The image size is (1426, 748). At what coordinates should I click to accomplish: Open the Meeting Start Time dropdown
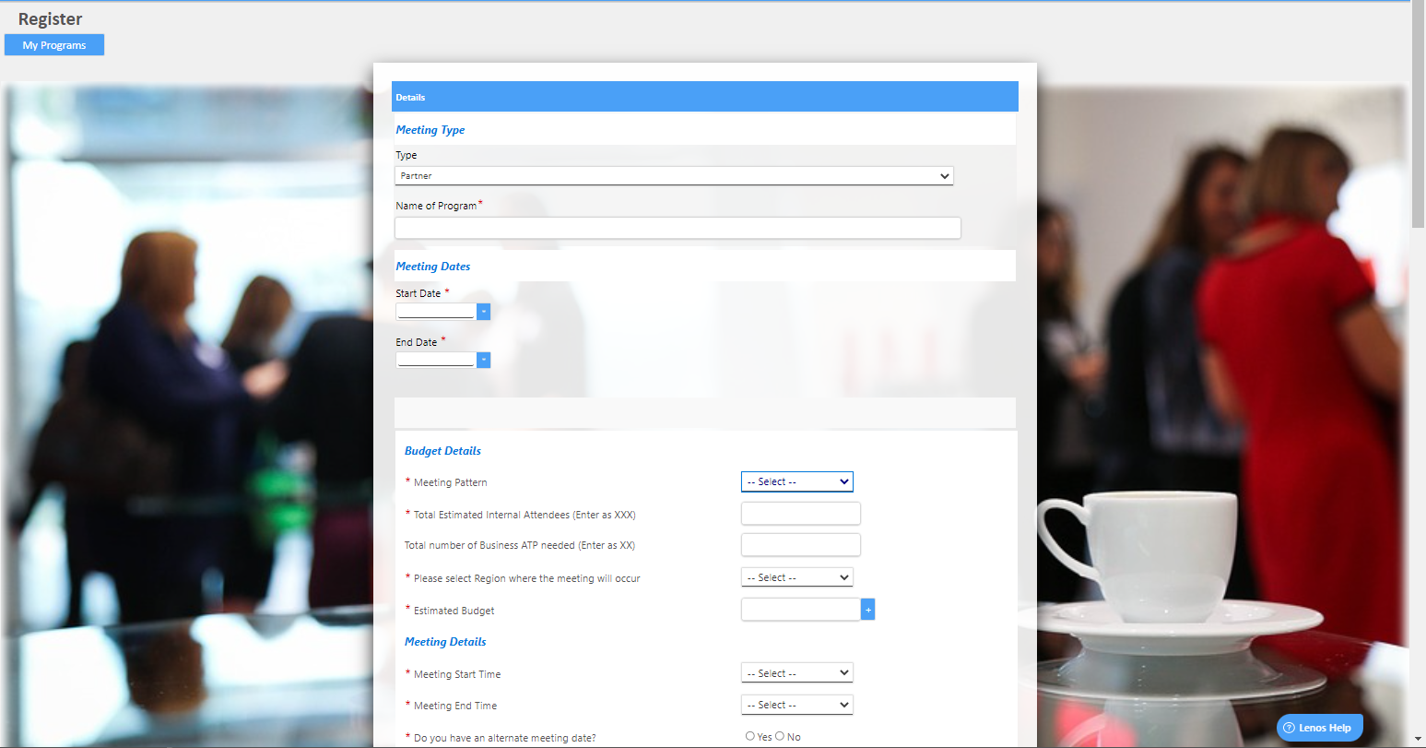tap(796, 673)
